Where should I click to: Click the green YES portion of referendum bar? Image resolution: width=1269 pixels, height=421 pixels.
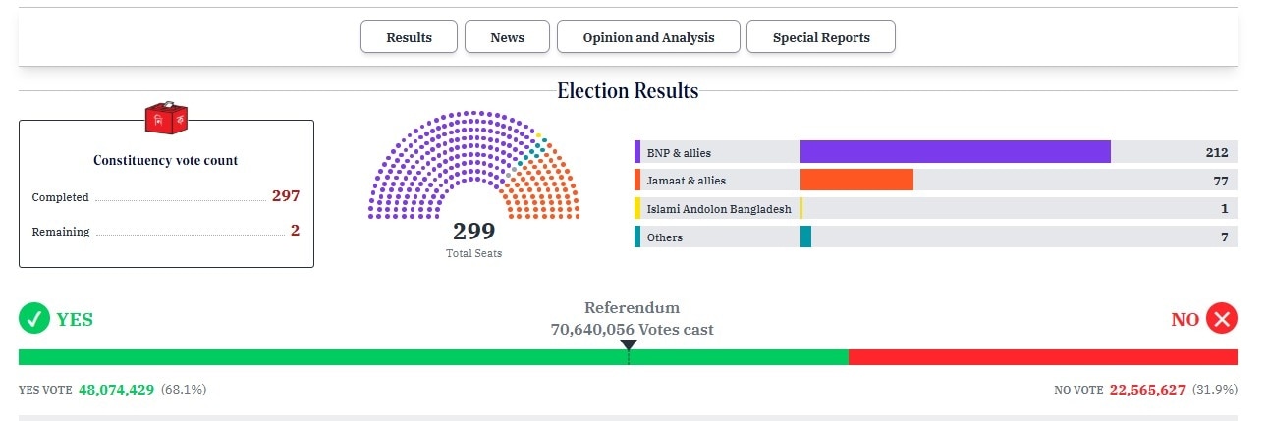432,357
